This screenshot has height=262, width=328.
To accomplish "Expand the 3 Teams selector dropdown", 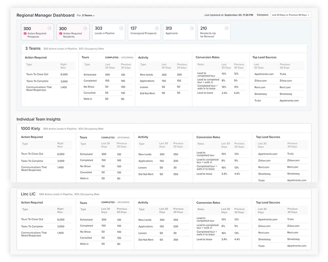I will pyautogui.click(x=88, y=15).
